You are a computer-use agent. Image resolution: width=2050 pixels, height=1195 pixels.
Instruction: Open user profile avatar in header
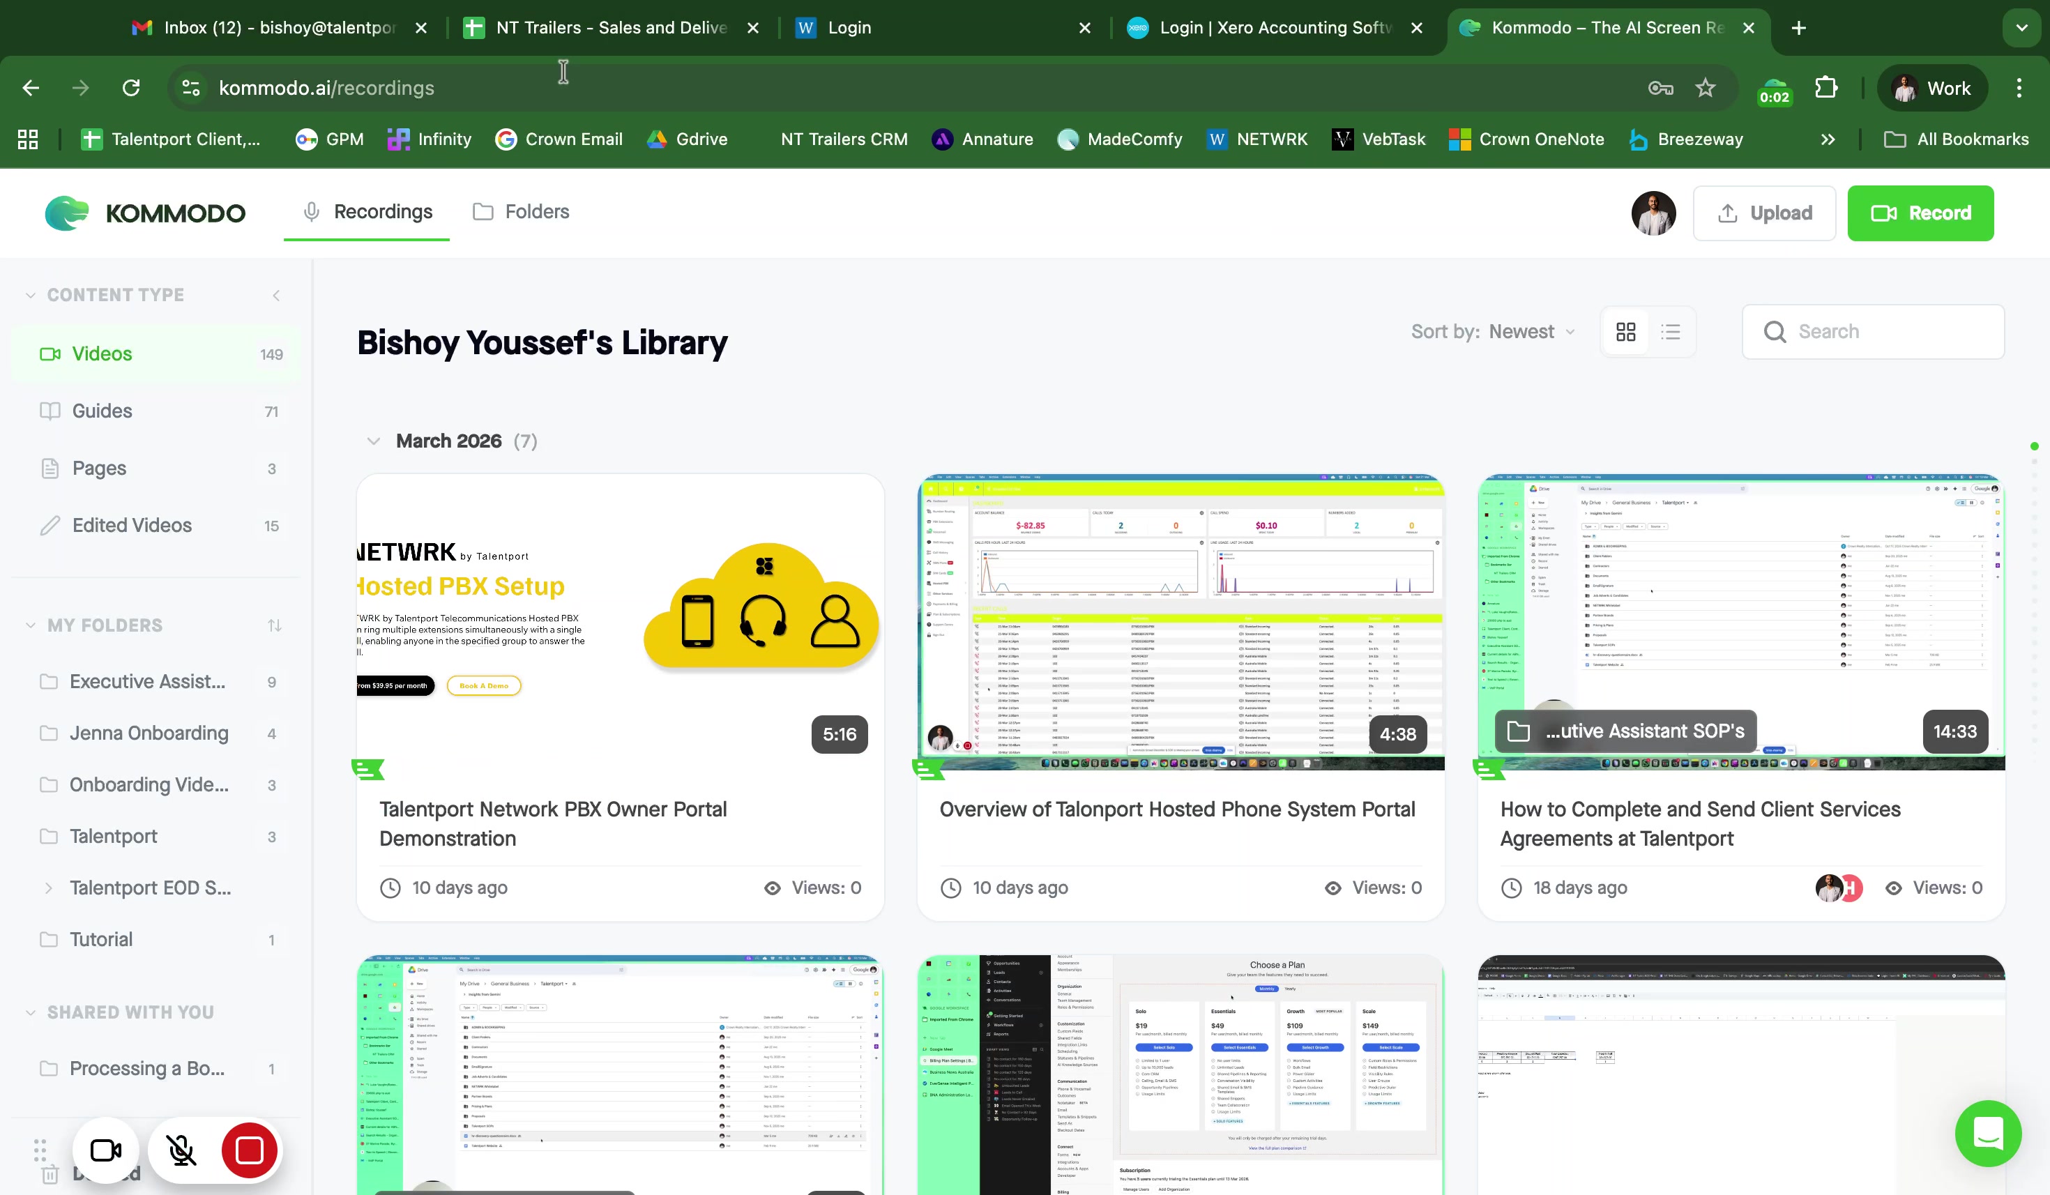(x=1653, y=213)
